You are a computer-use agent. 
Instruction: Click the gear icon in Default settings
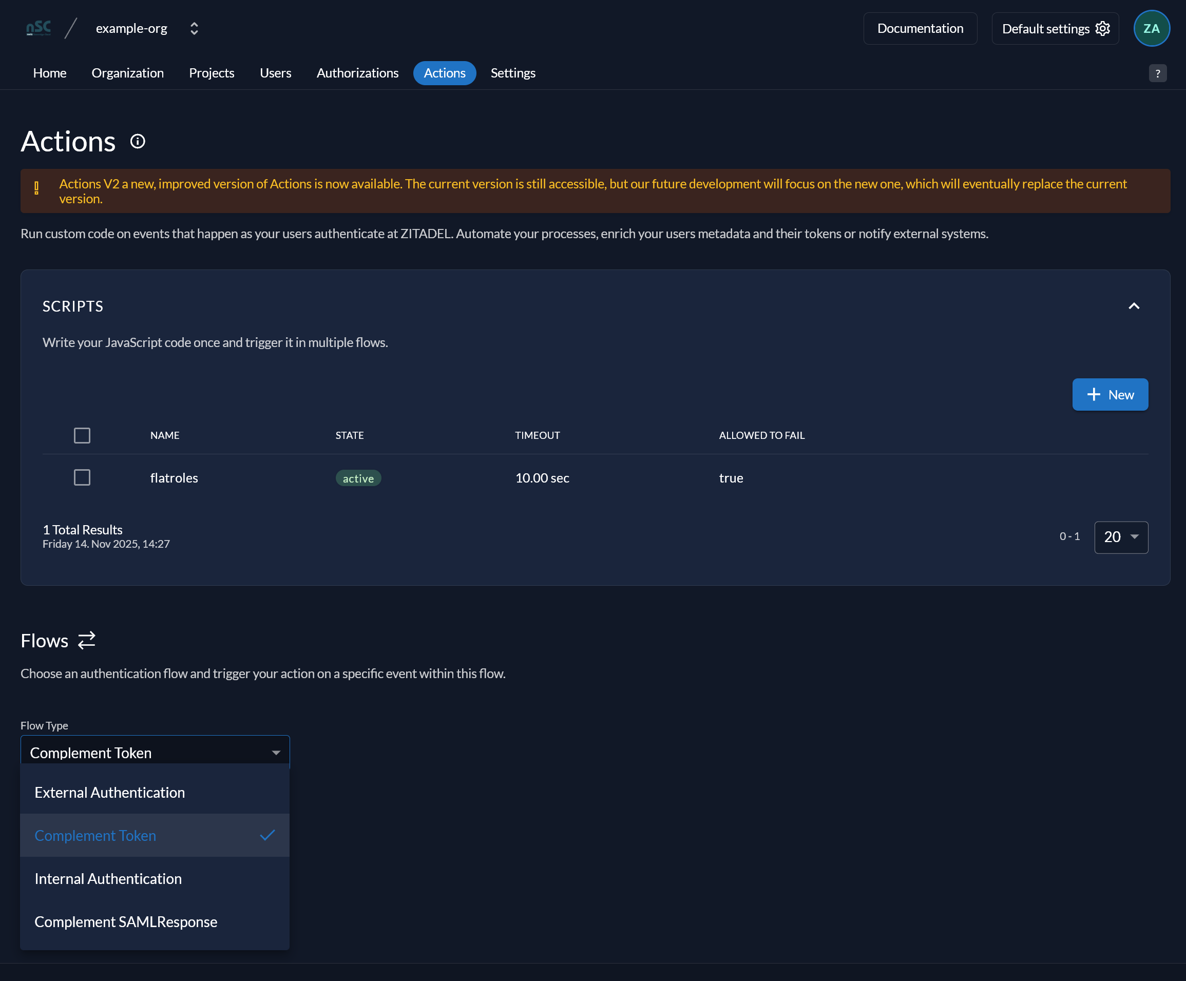coord(1102,28)
